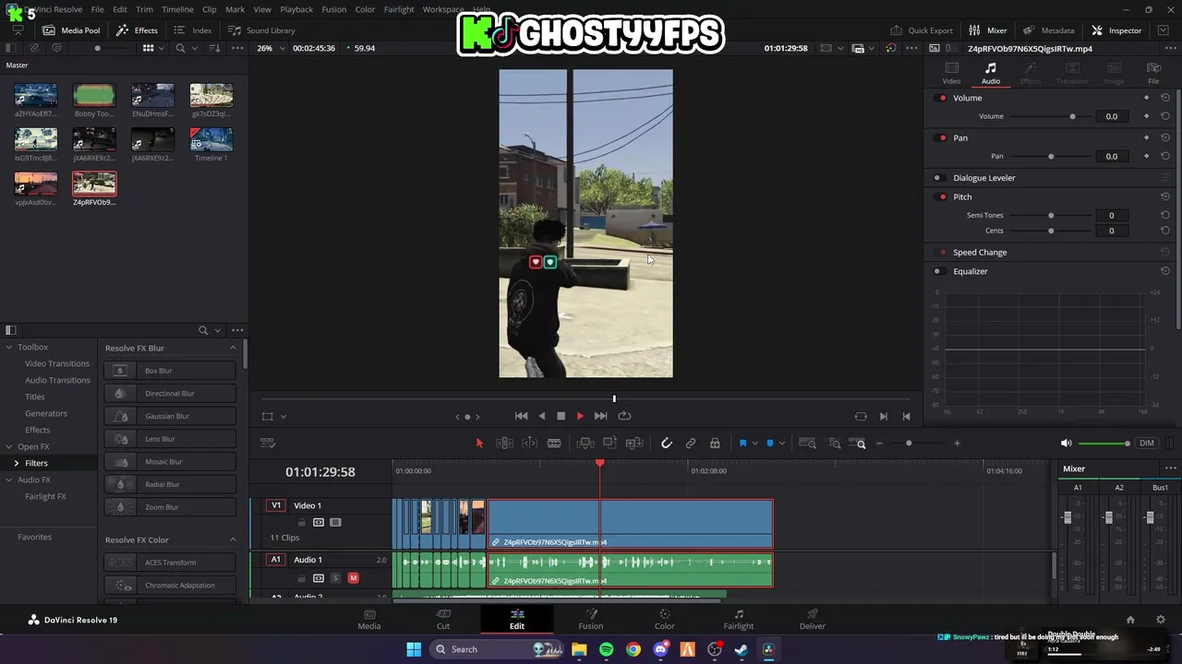Switch to the Fairlight page

(738, 620)
